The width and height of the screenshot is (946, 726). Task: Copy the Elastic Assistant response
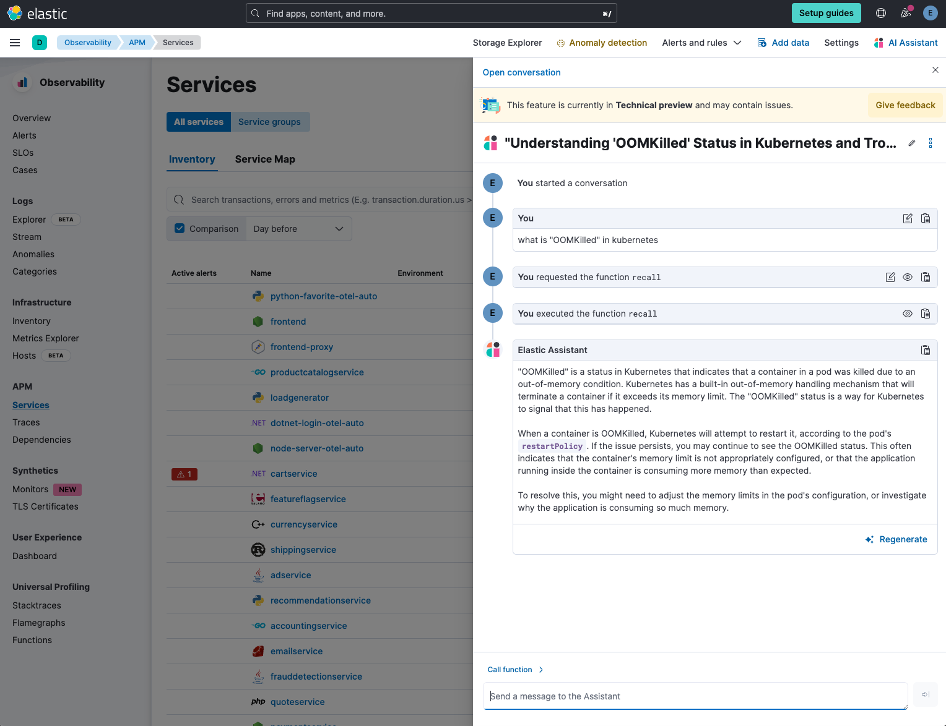pyautogui.click(x=925, y=350)
